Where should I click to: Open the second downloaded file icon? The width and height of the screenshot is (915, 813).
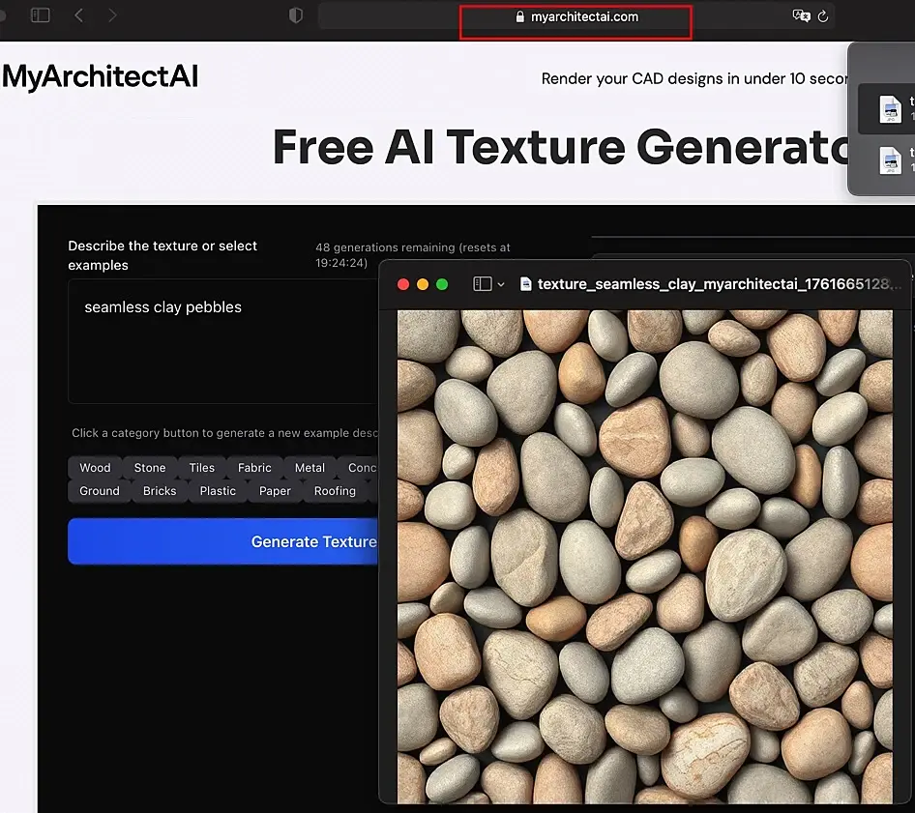(890, 160)
